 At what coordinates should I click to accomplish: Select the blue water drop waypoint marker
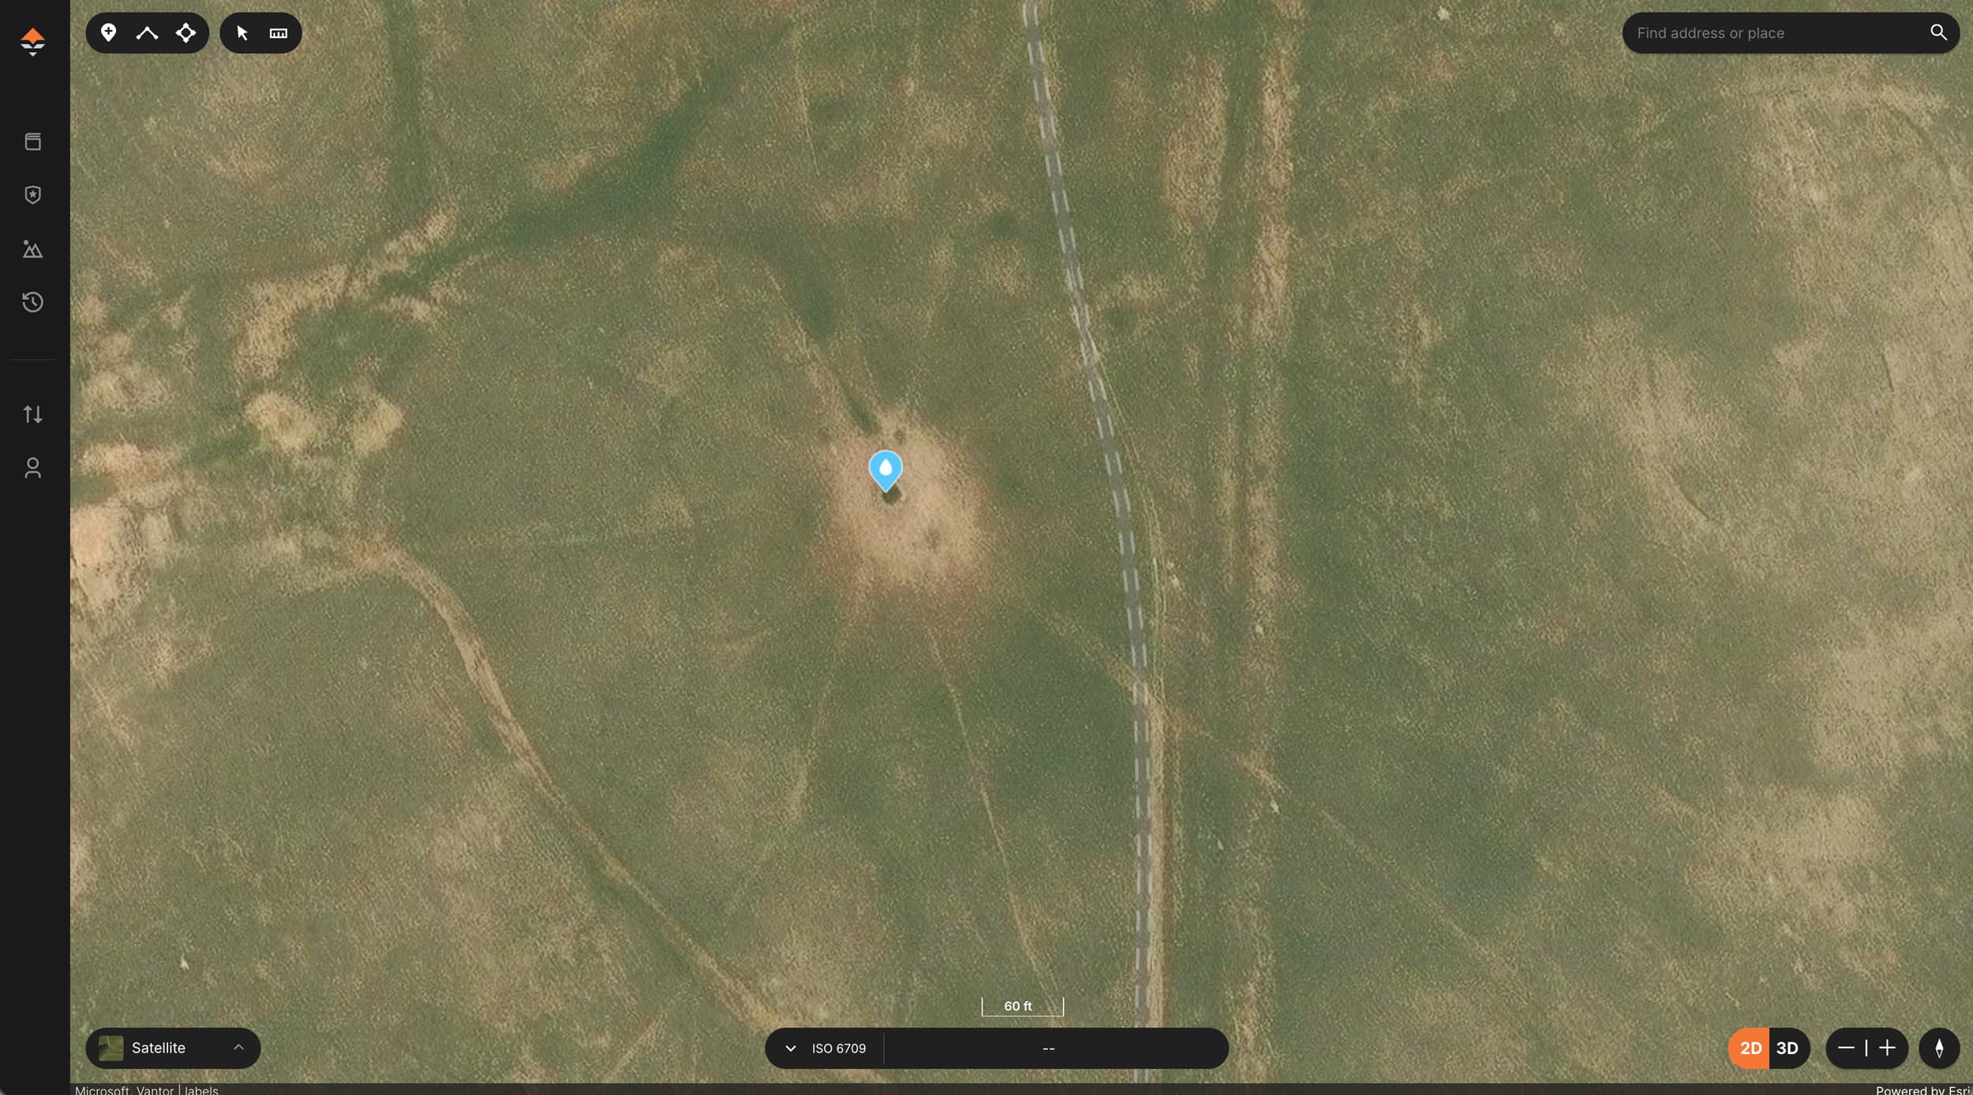[x=885, y=471]
